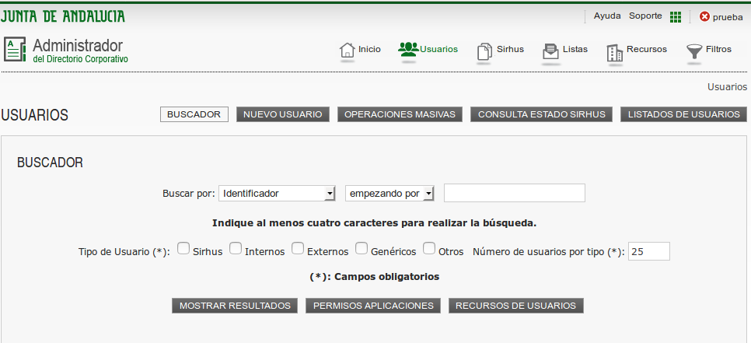Open the Identificador search-by dropdown
This screenshot has height=343, width=751.
coord(277,194)
